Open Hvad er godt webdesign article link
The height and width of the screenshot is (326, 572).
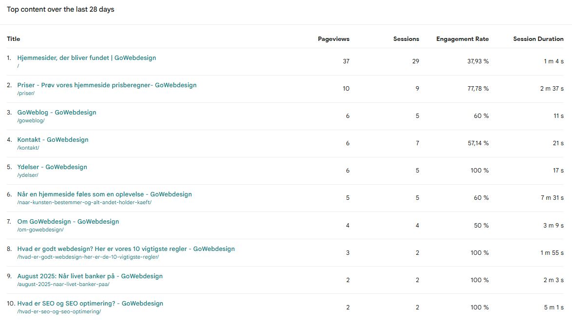(x=126, y=249)
